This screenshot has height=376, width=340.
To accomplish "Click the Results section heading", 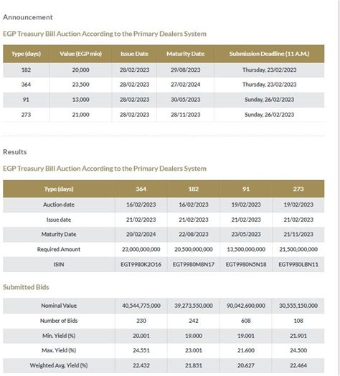I will [15, 152].
